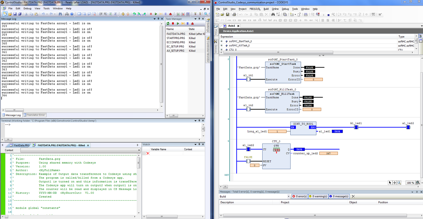This screenshot has height=219, width=423.
Task: Click the Pause icon in Task Manager panel
Action: 188,23
